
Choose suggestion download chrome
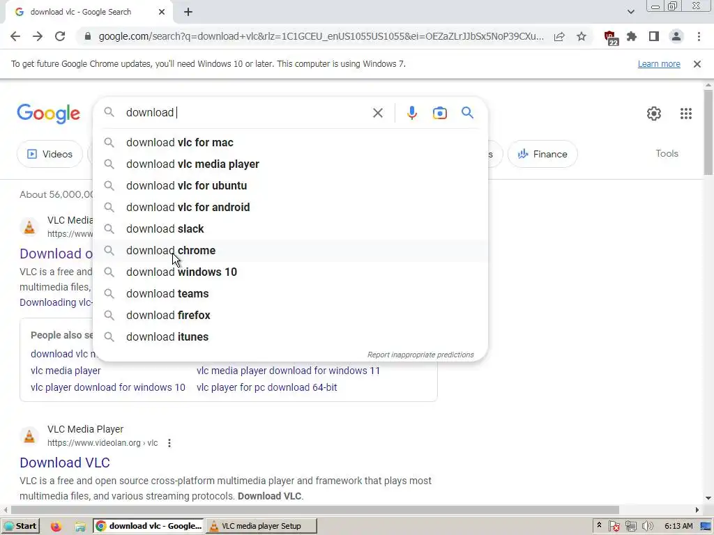point(290,251)
